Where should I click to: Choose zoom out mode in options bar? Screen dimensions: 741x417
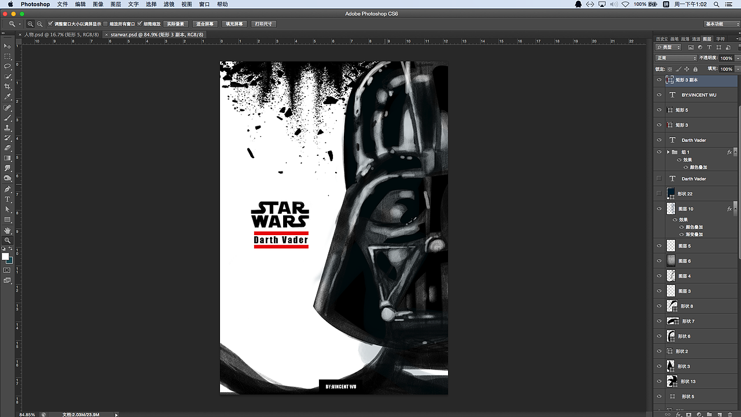click(x=39, y=24)
